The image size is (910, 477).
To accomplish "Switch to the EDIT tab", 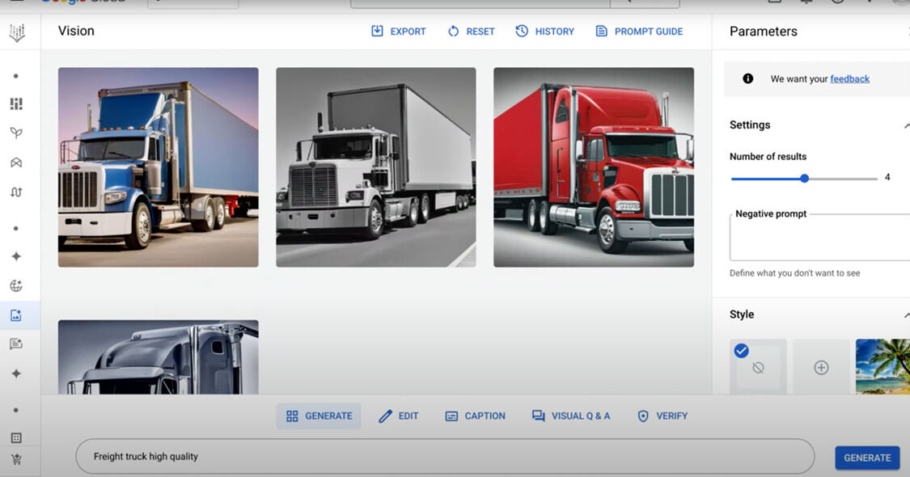I will pyautogui.click(x=399, y=416).
